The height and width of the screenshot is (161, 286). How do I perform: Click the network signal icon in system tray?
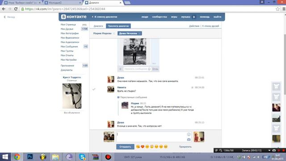(254, 157)
